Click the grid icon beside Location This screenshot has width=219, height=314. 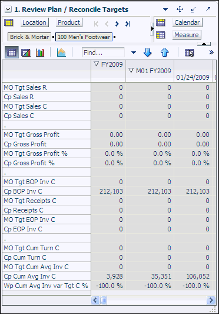point(9,22)
